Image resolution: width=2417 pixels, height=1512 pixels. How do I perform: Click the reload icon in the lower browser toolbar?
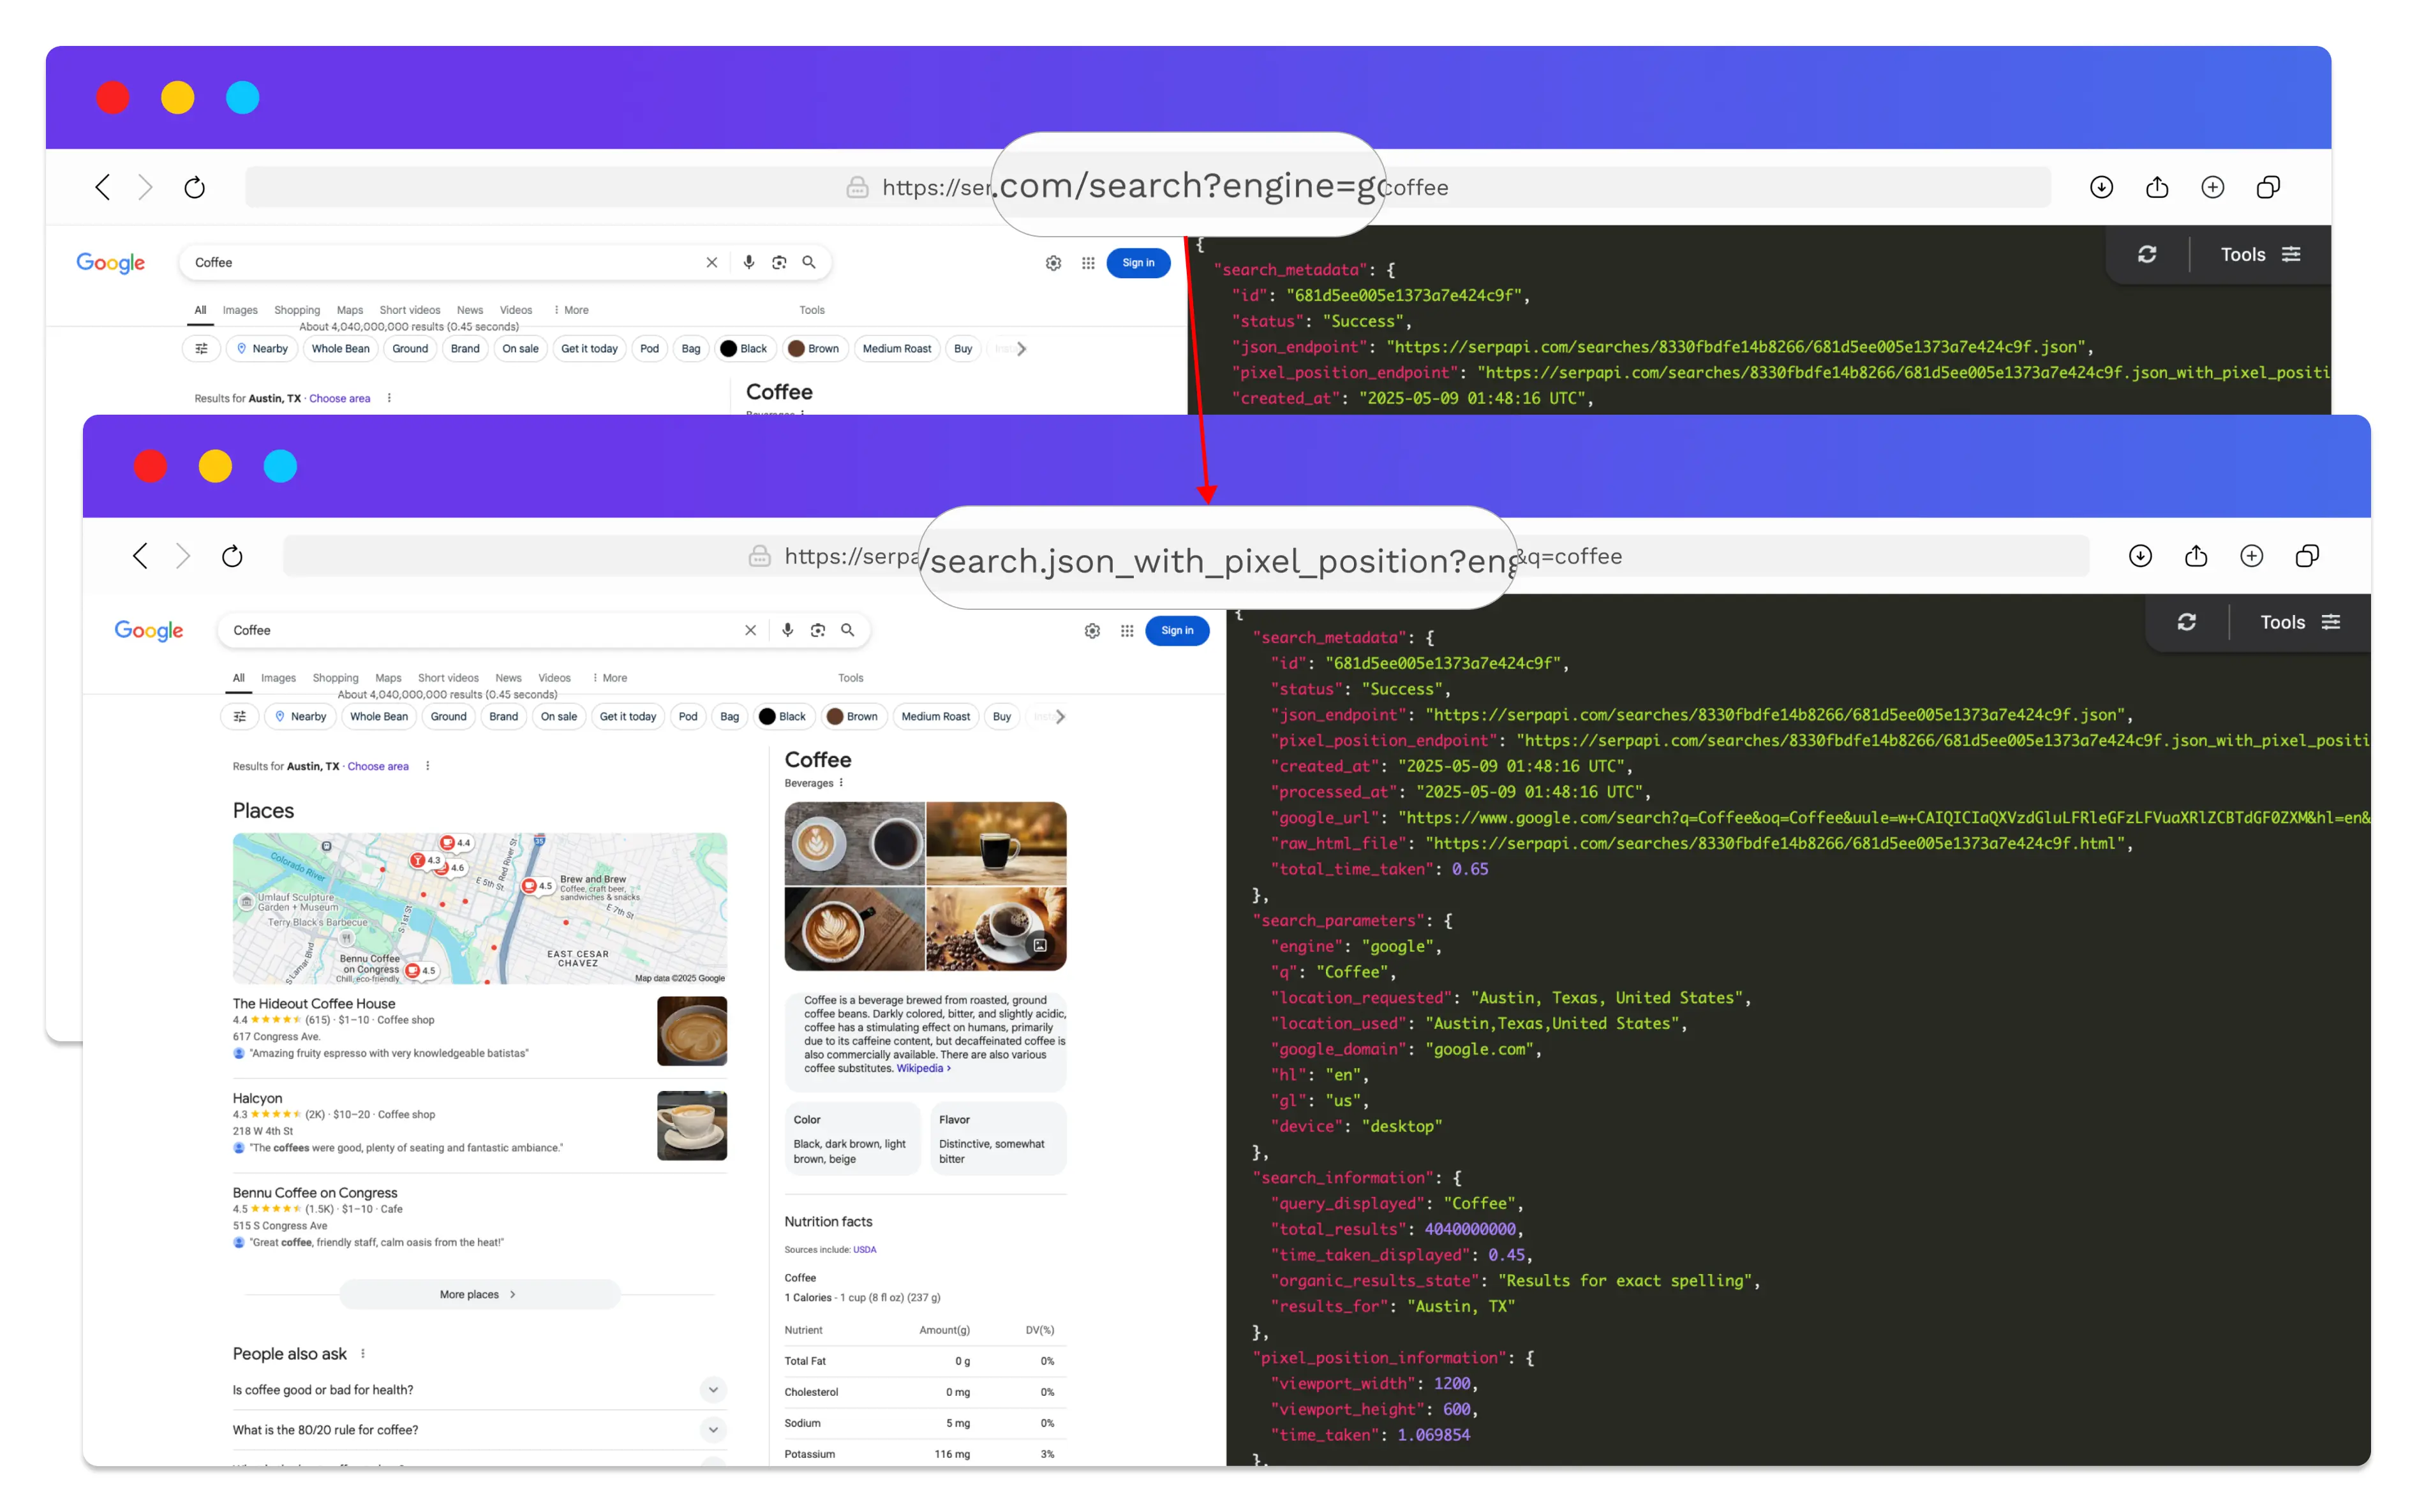[232, 556]
